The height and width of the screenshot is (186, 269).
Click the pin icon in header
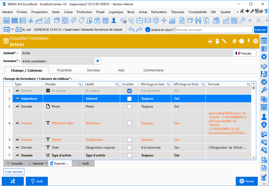pyautogui.click(x=249, y=41)
